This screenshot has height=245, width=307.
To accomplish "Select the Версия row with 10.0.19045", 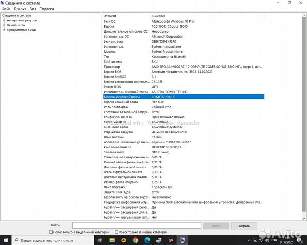I will pyautogui.click(x=184, y=26).
